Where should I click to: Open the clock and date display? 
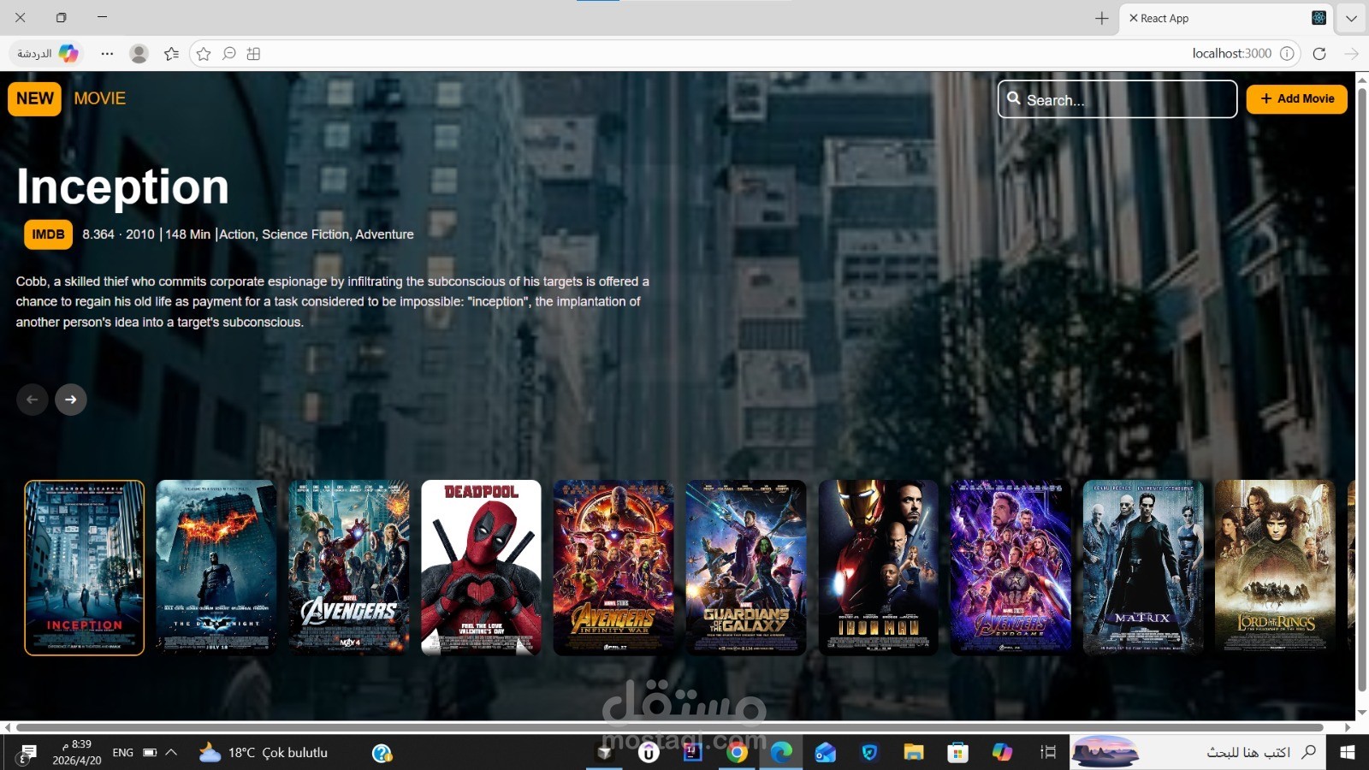click(x=77, y=752)
